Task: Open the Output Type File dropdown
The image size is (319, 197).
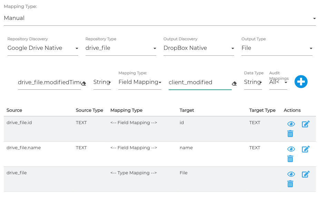Action: coord(277,48)
